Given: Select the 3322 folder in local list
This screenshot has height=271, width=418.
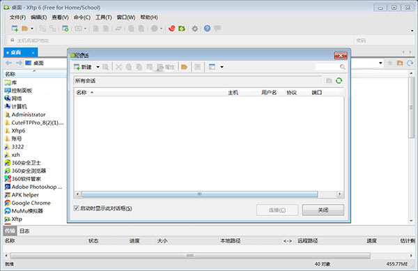Looking at the screenshot, I should click(14, 146).
